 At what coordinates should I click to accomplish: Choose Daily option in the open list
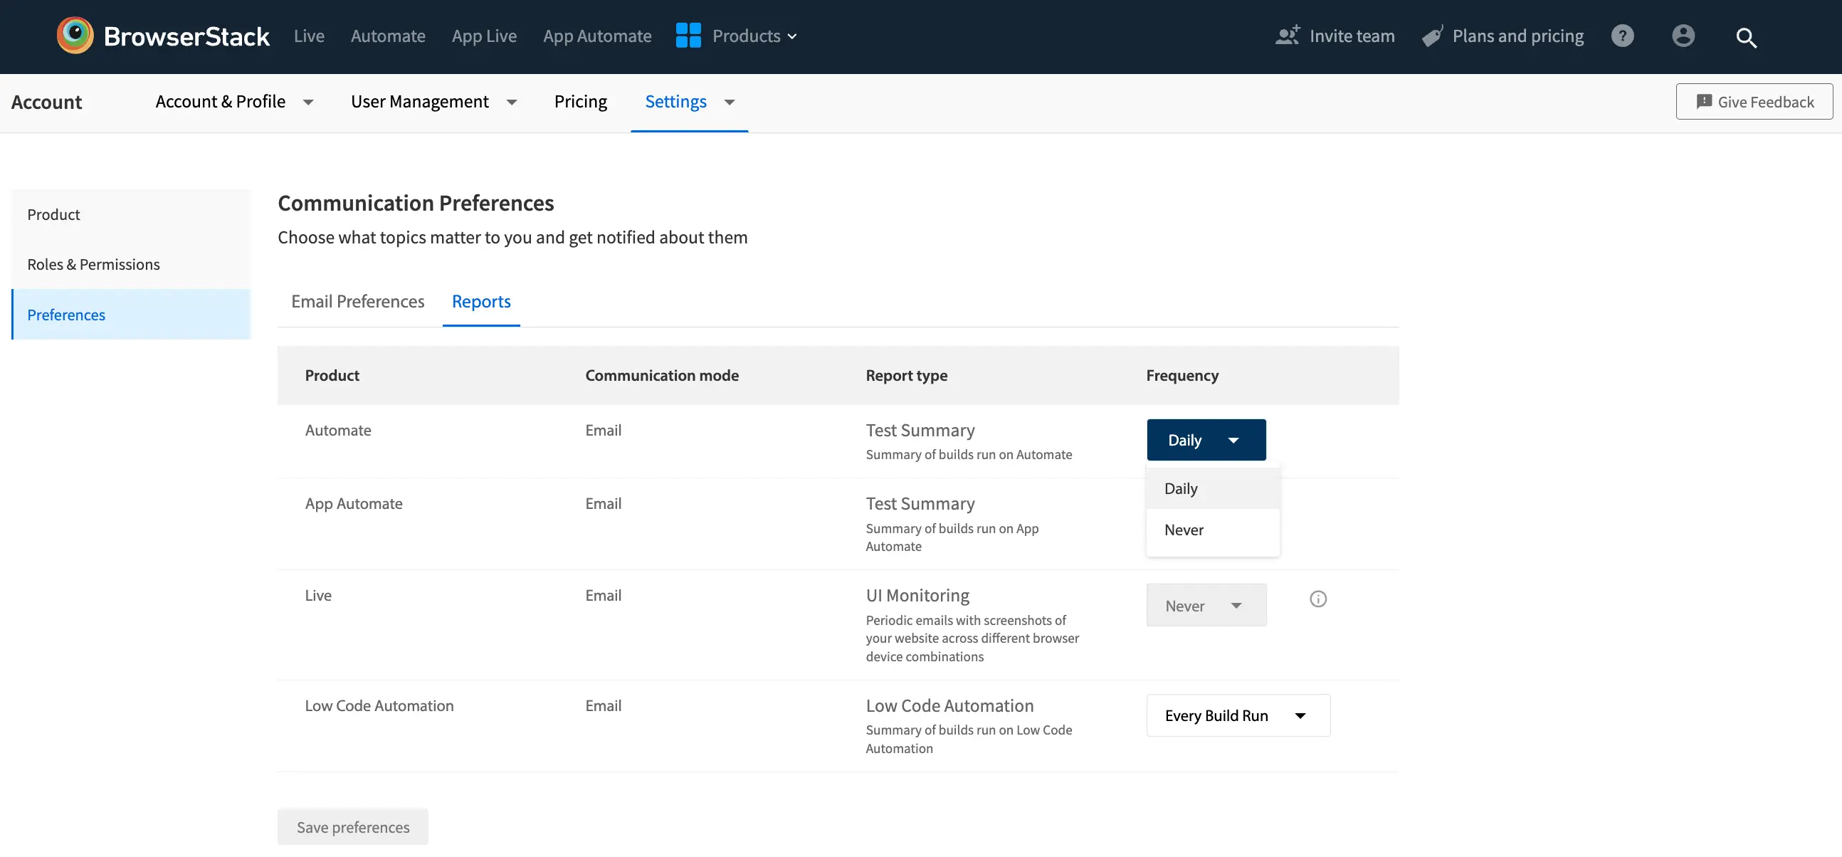pos(1181,488)
